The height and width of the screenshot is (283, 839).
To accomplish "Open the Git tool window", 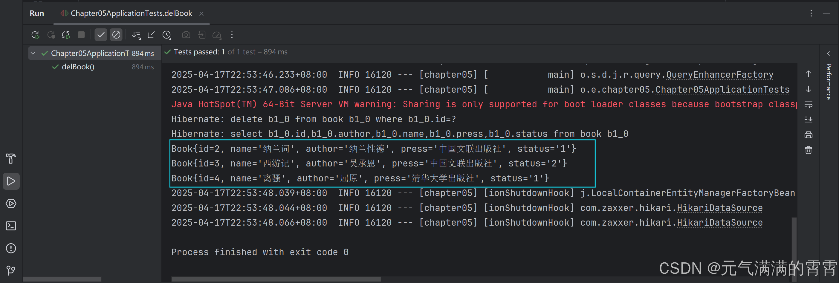I will [11, 270].
